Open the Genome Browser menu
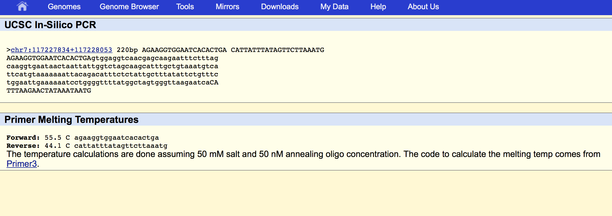Viewport: 612px width, 216px height. pyautogui.click(x=129, y=7)
